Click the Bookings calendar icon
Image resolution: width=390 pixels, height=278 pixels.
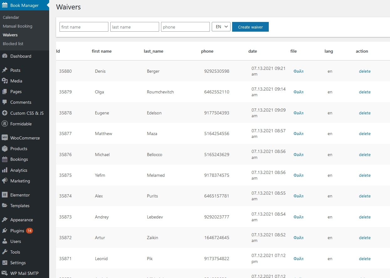(5, 159)
